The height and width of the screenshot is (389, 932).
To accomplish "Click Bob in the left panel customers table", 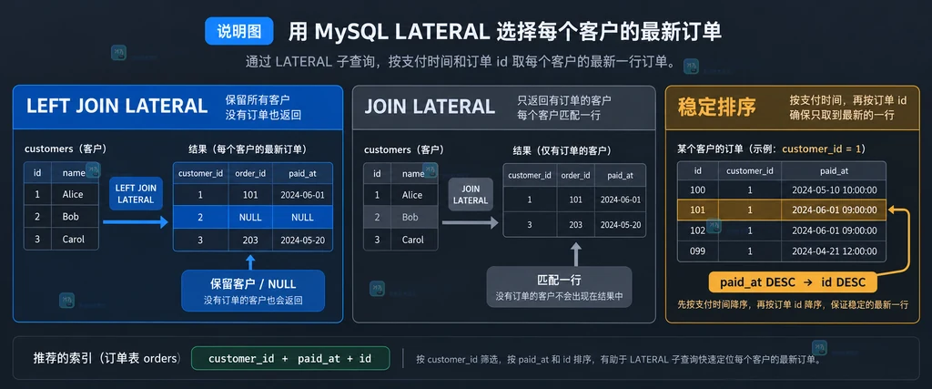I will (70, 217).
